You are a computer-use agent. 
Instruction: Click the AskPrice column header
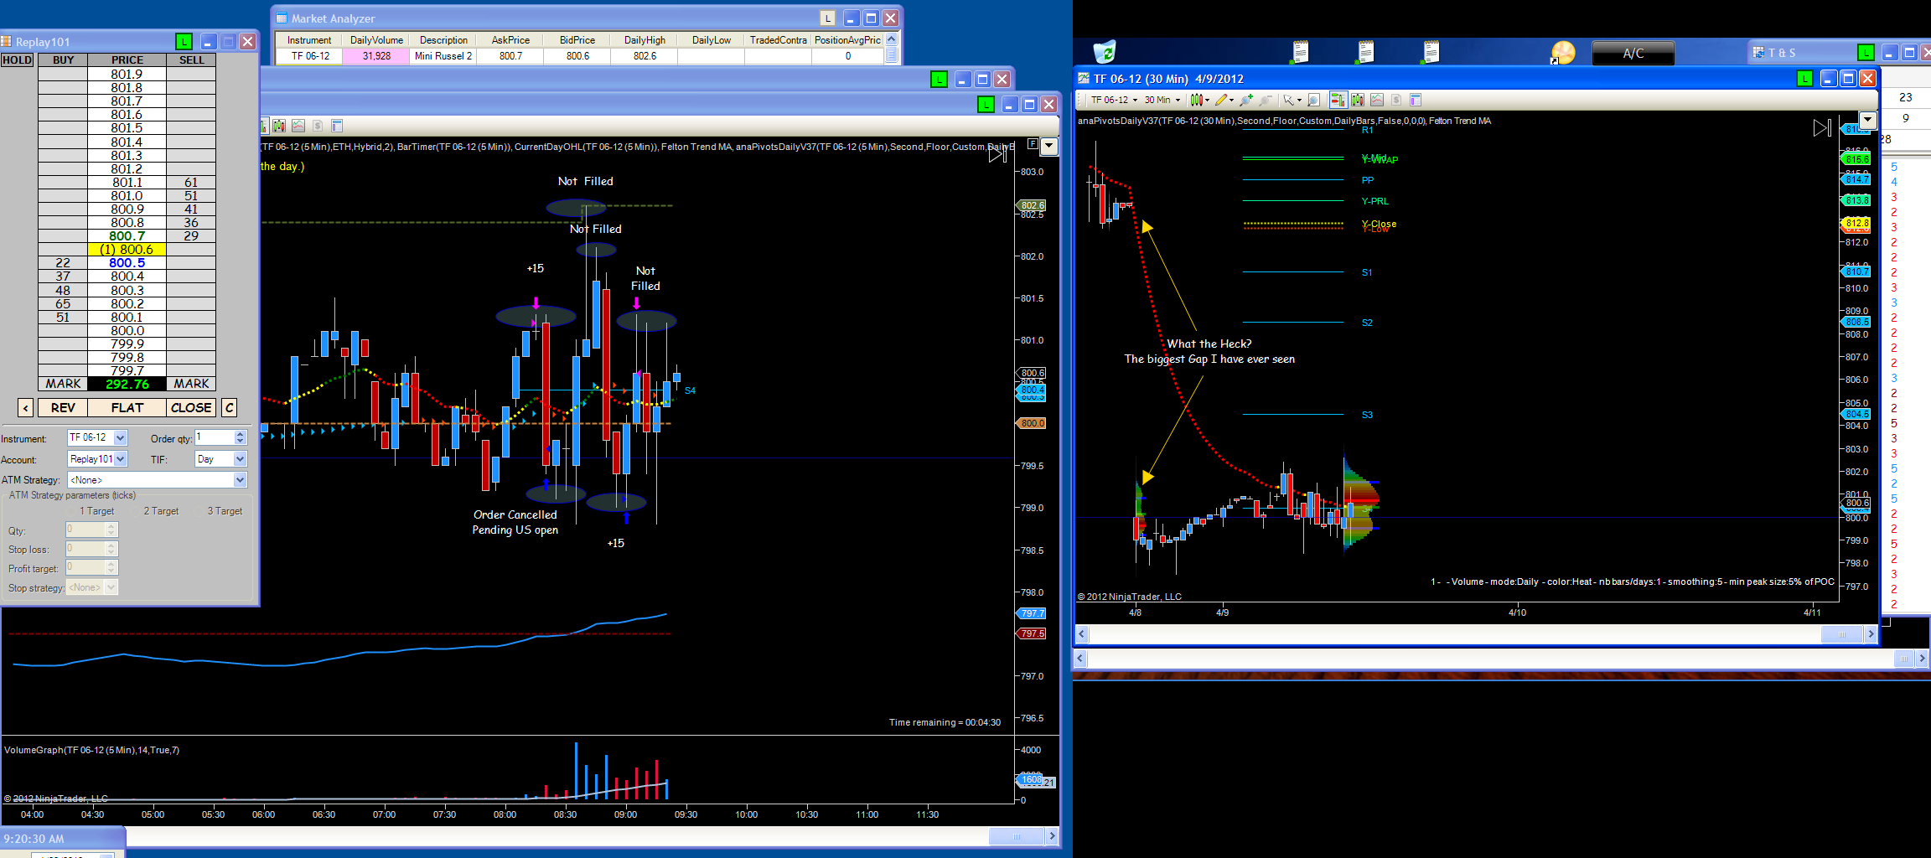pos(510,40)
